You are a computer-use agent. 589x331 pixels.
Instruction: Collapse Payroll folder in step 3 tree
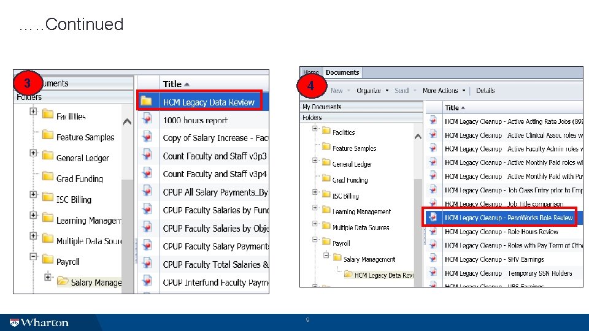click(33, 257)
